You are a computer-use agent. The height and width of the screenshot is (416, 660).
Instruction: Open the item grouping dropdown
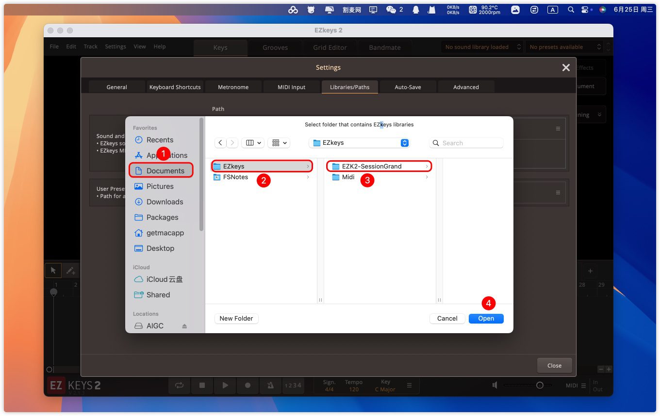pyautogui.click(x=279, y=143)
